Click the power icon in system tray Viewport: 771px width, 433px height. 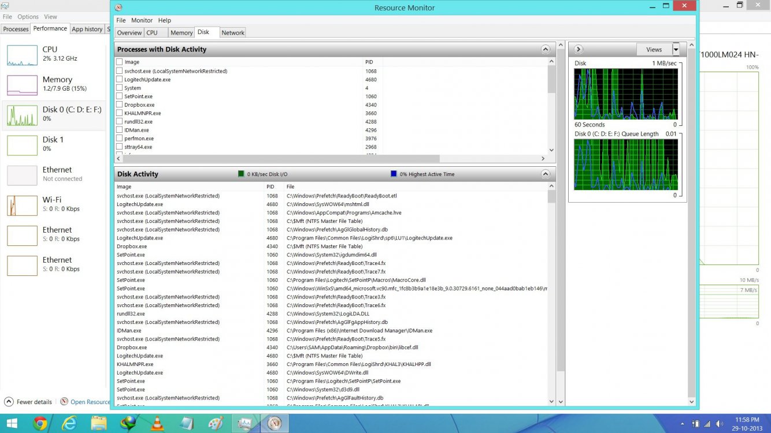[x=696, y=424]
